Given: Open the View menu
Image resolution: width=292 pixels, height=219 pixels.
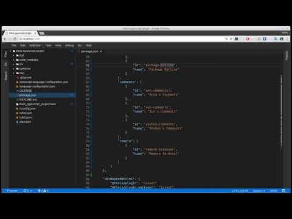Looking at the screenshot, I should pos(58,46).
